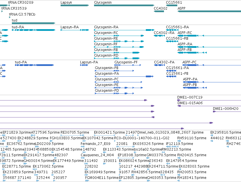
Task: Click the tRNA:CR30209 gene label
Action: tap(21, 3)
